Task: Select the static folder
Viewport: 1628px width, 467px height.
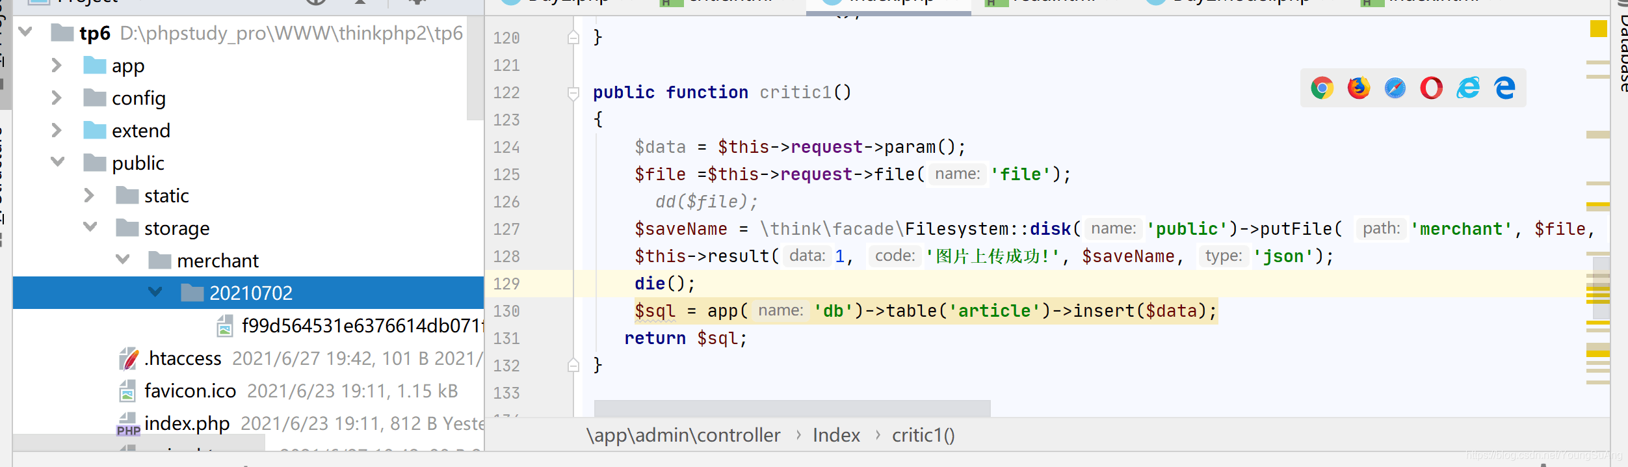Action: [x=166, y=196]
